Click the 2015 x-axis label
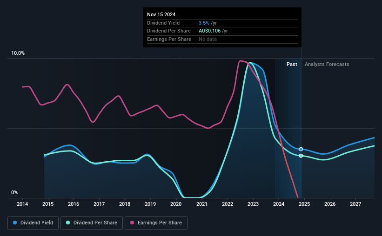This screenshot has width=382, height=236. (48, 204)
